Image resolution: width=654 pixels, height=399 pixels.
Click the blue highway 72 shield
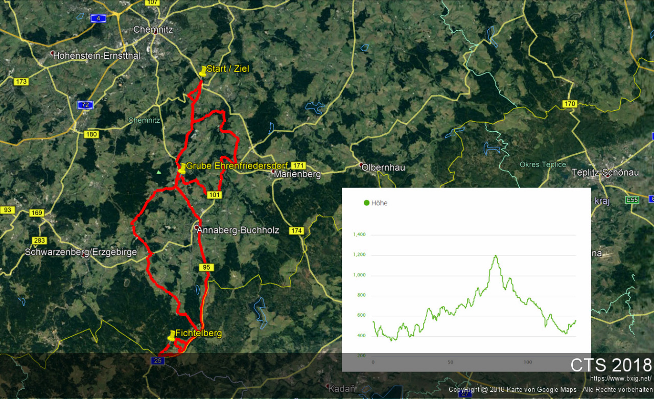(85, 105)
